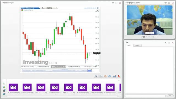This screenshot has width=176, height=99.
Task: Rotate slide counterclockwise with orange arrow
Action: [105, 76]
